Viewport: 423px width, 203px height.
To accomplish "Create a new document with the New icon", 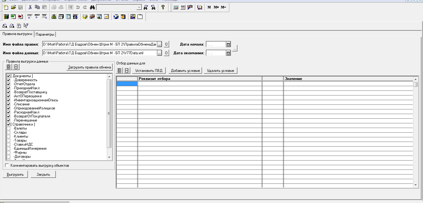I will pyautogui.click(x=6, y=7).
